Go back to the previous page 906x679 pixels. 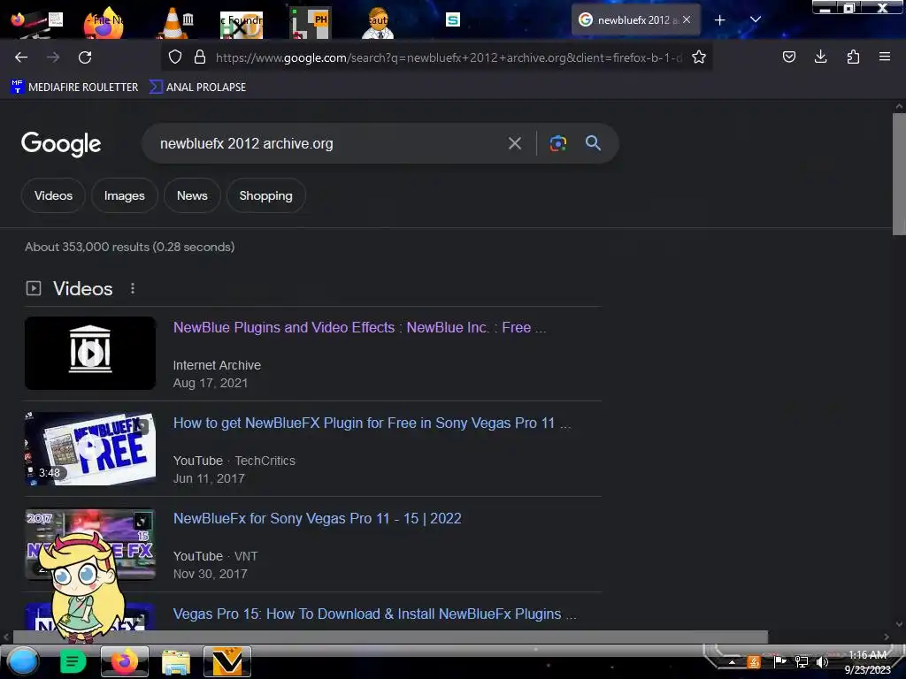21,57
